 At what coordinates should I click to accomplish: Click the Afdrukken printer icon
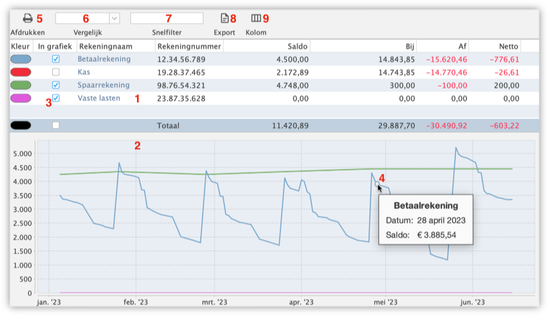click(27, 18)
